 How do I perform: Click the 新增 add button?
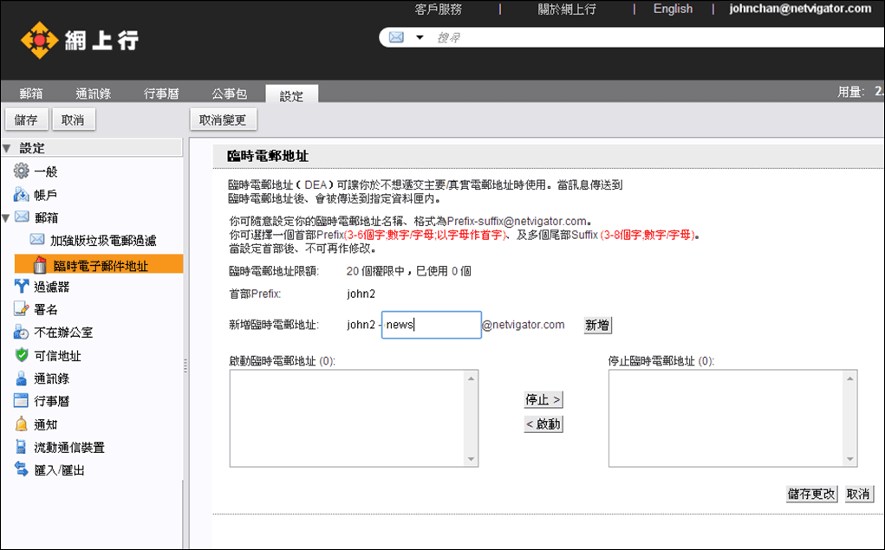coord(597,325)
